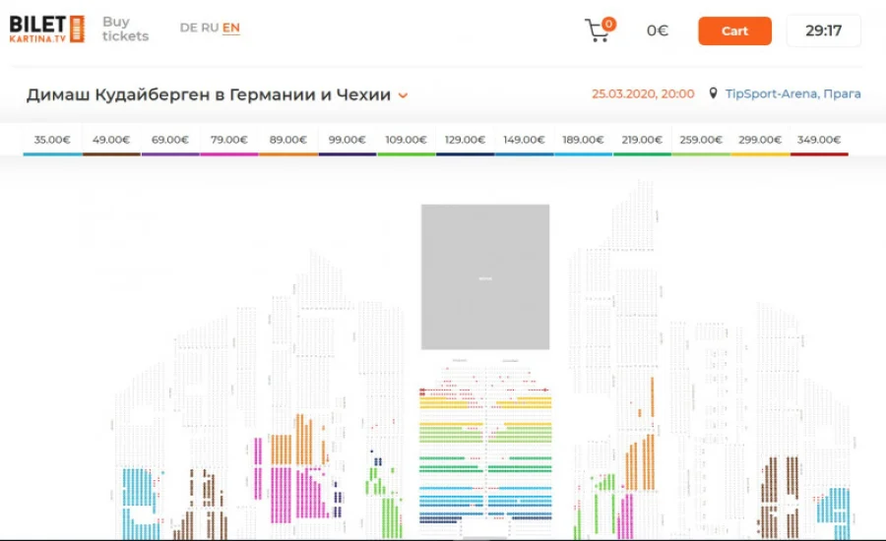Click the gray stage area on the map
The height and width of the screenshot is (541, 886).
click(485, 276)
